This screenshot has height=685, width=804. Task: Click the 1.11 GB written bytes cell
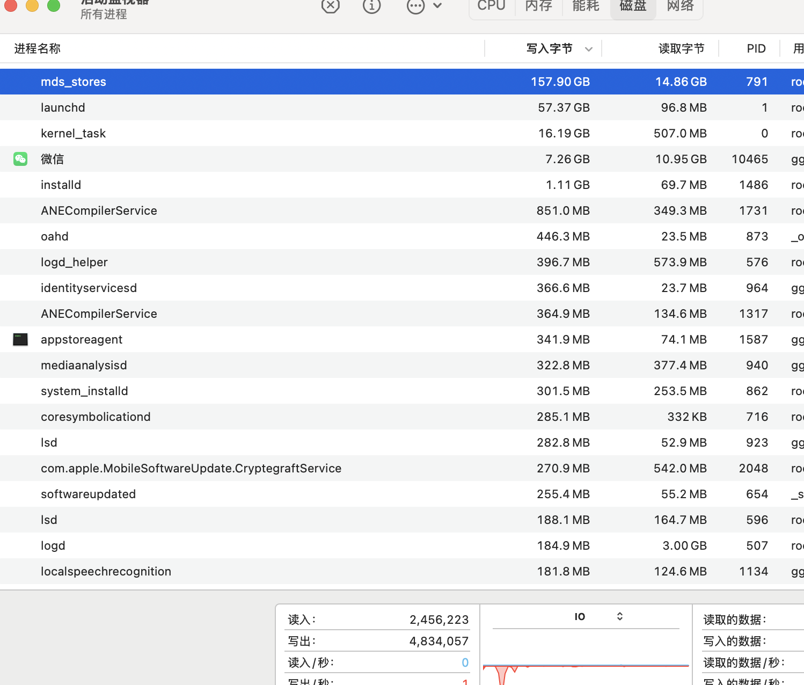(567, 185)
